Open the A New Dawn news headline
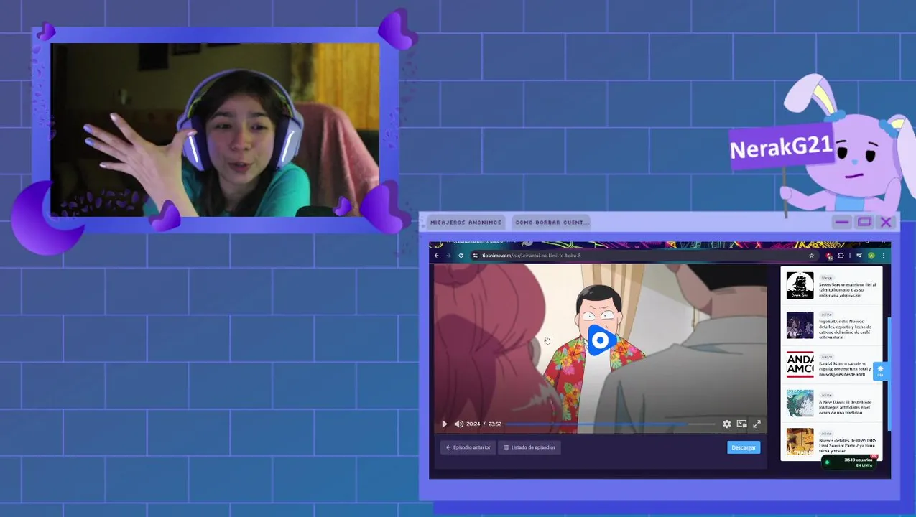Screen dimensions: 916x517 click(846, 407)
